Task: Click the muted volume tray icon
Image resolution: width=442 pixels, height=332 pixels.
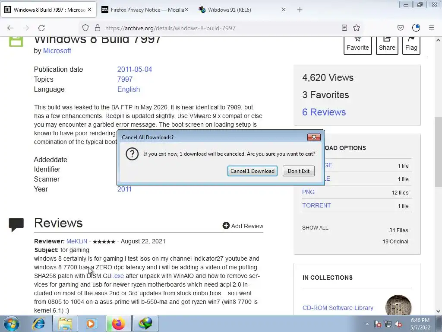Action: [x=398, y=324]
